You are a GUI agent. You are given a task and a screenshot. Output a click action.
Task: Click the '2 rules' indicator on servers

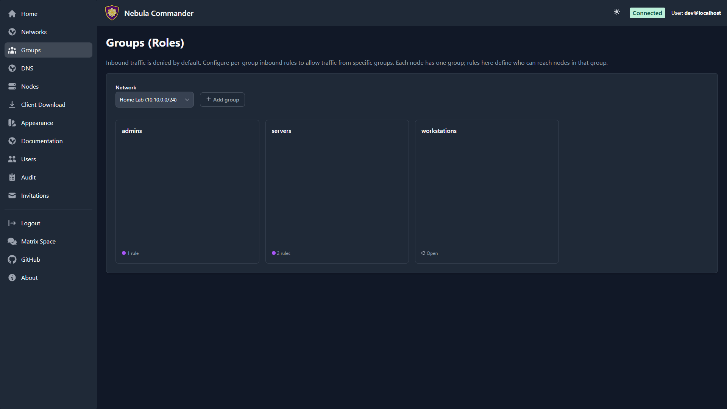click(x=281, y=253)
